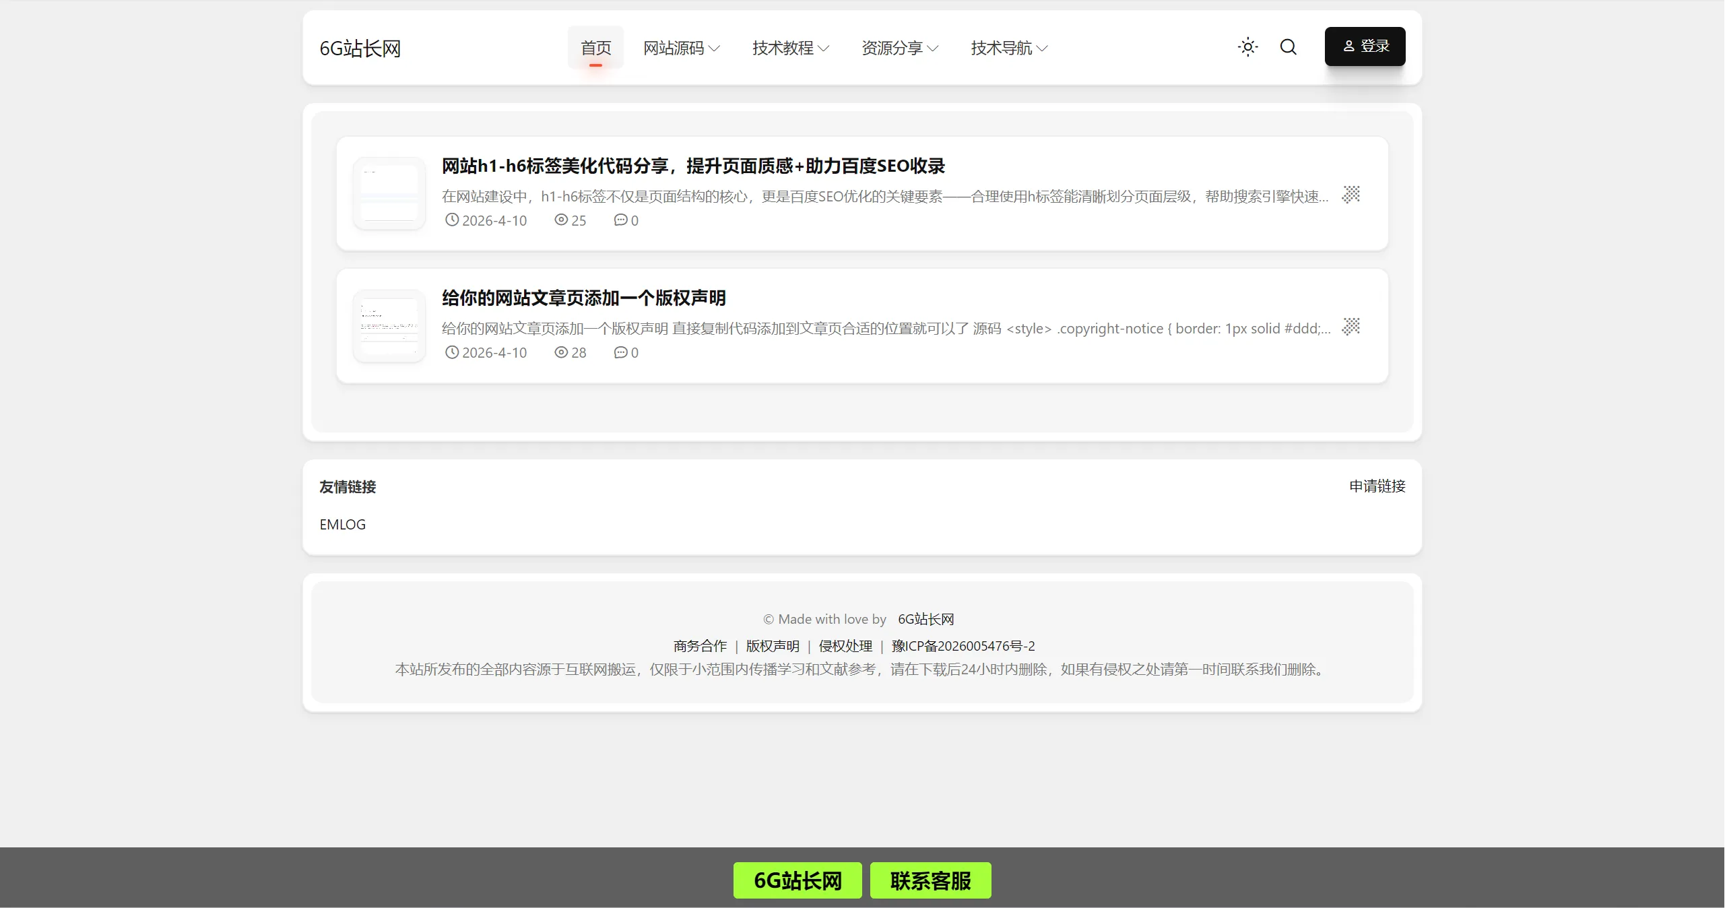1725x908 pixels.
Task: Expand the 资源分享 dropdown menu
Action: coord(899,48)
